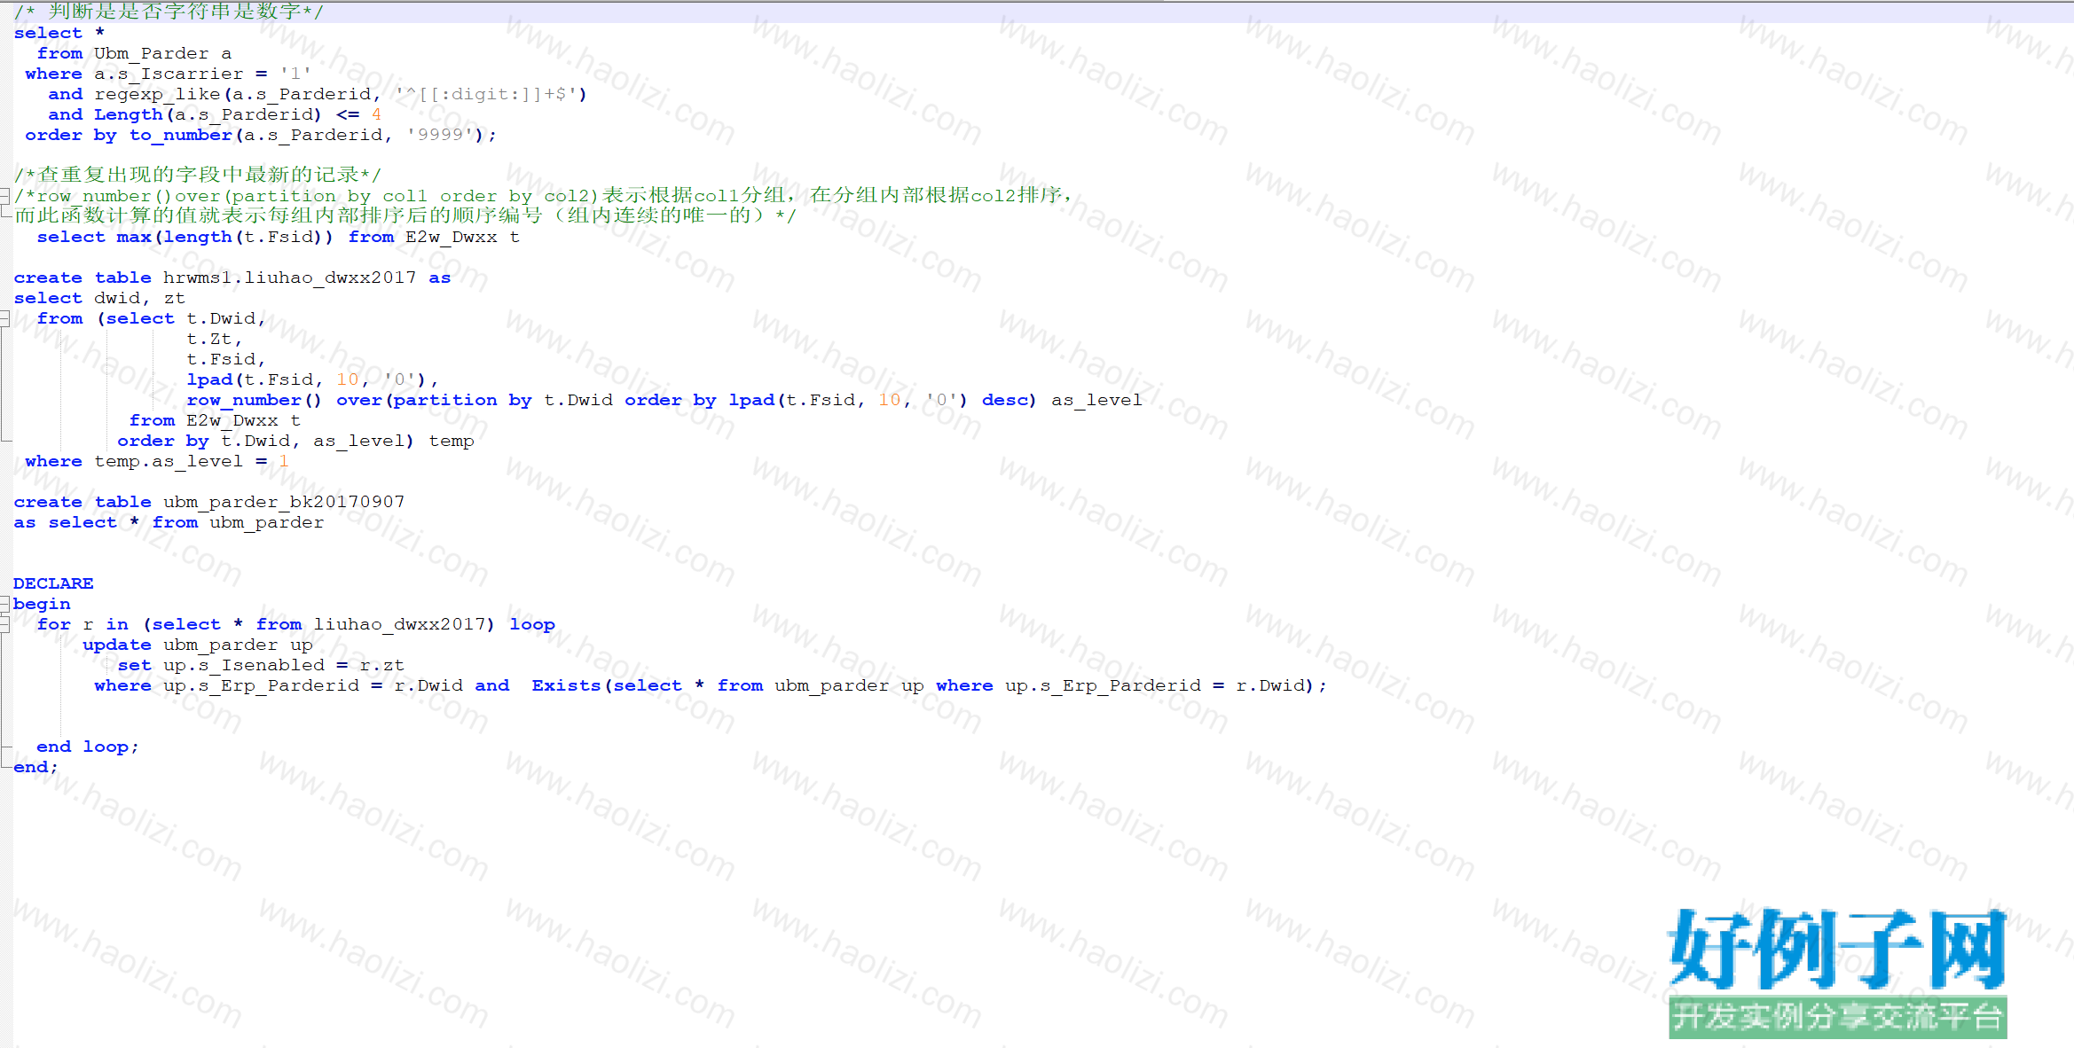Viewport: 2074px width, 1048px height.
Task: Click the final 'end;' statement
Action: (x=35, y=767)
